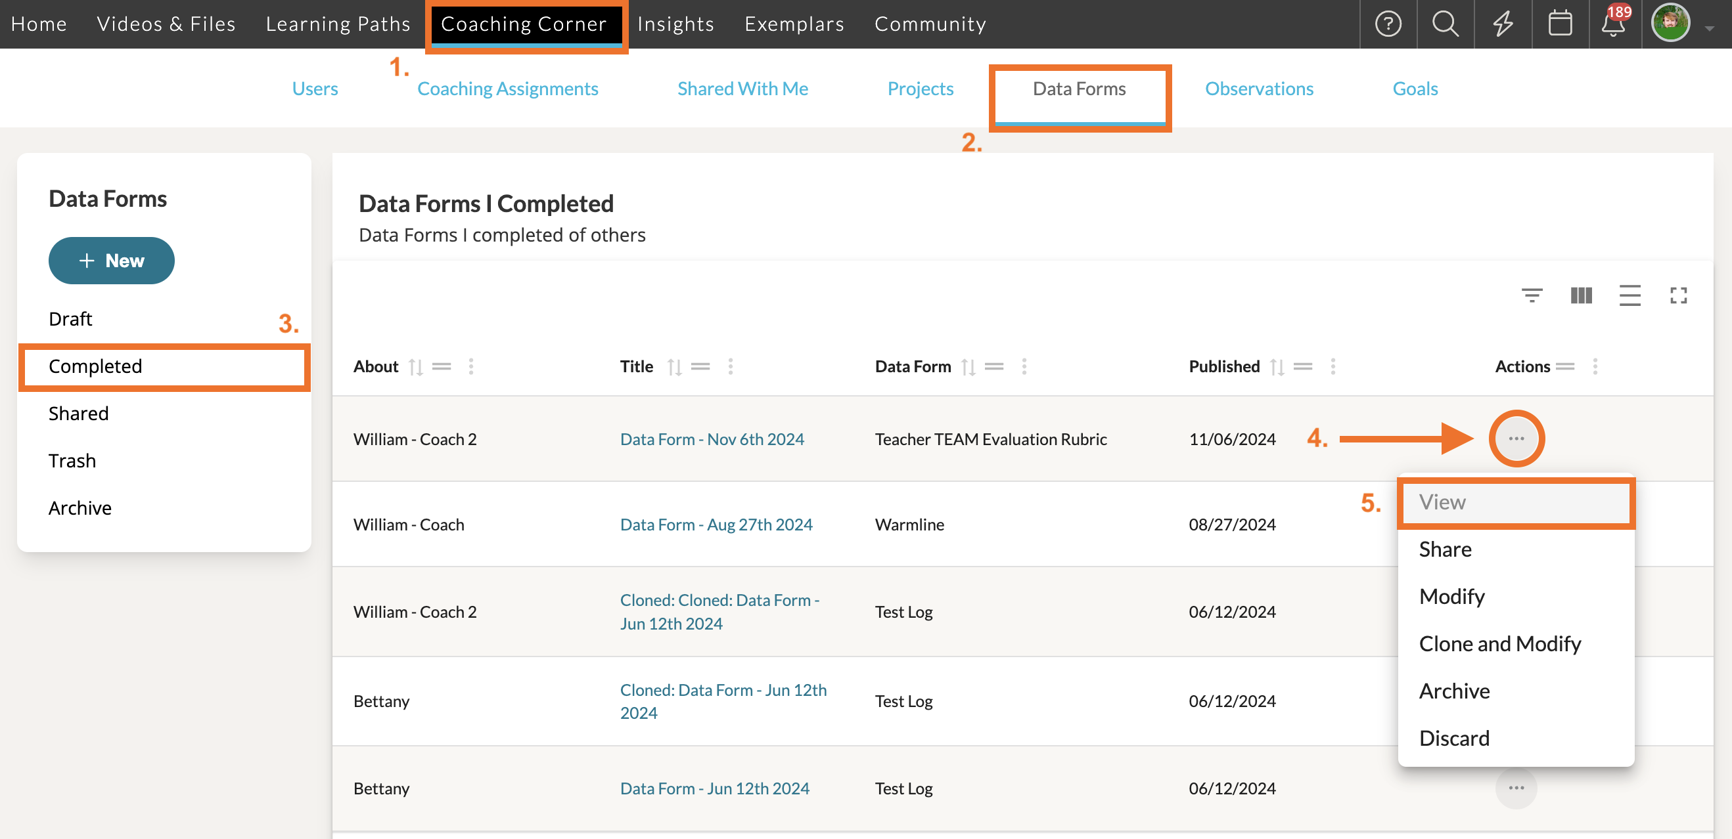
Task: Select Archive in the Data Forms sidebar
Action: tap(80, 508)
